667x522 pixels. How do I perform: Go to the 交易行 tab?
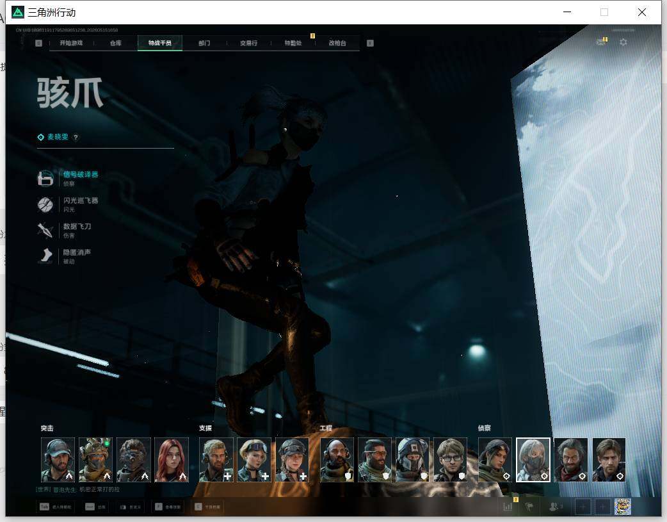pyautogui.click(x=248, y=43)
